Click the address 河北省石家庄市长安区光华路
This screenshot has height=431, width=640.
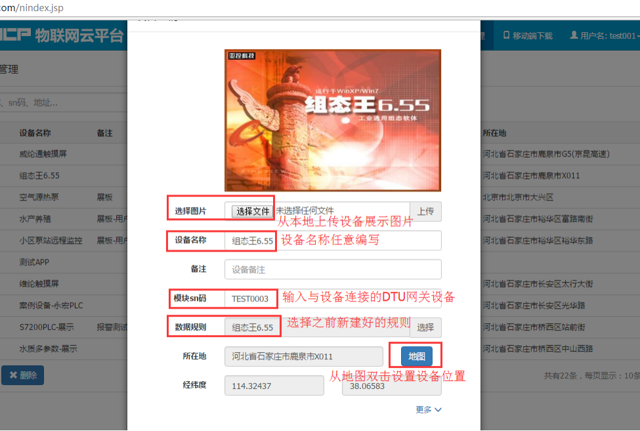pyautogui.click(x=534, y=306)
